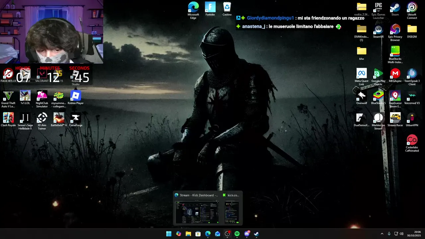Image resolution: width=425 pixels, height=239 pixels.
Task: Launch MEGAsync from the desktop
Action: pos(395,75)
